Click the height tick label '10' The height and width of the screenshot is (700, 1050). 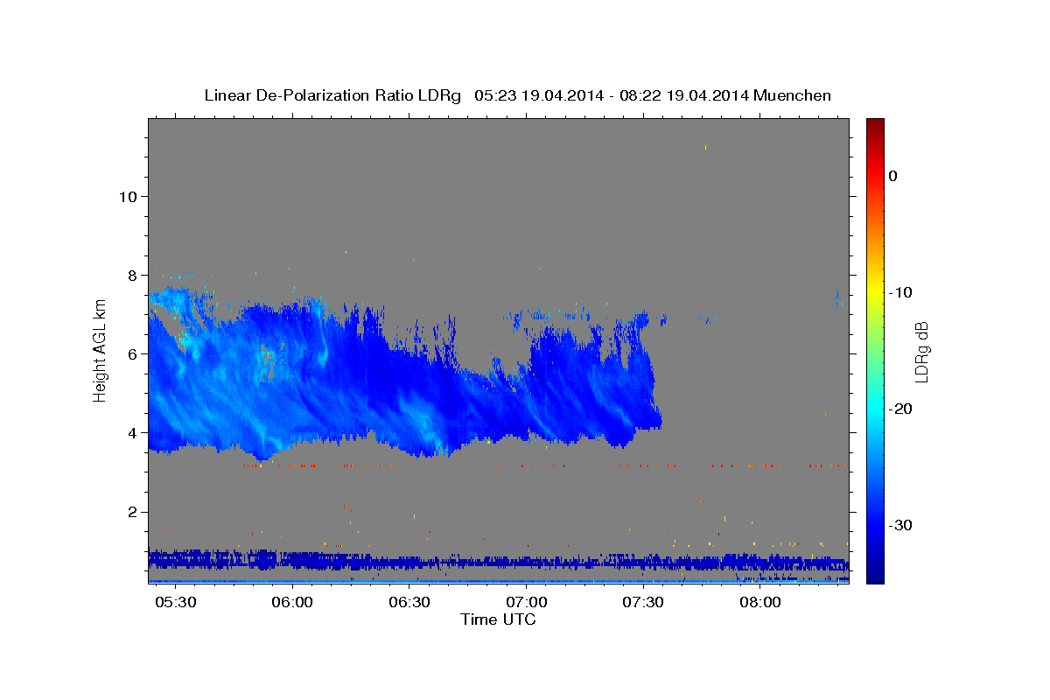[x=127, y=196]
